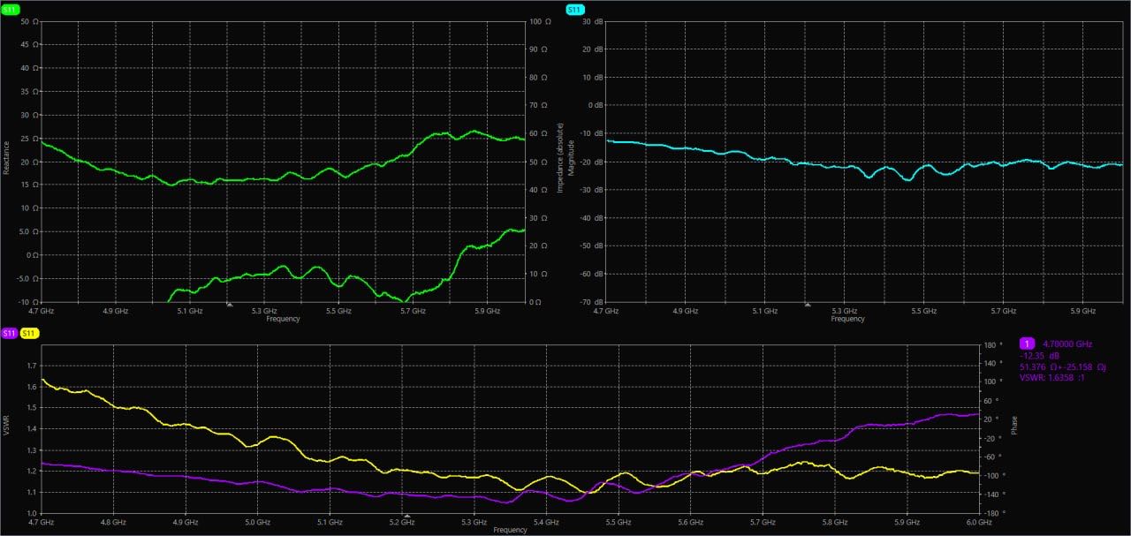Click the marker frequency readout 4.70000 GHz
The width and height of the screenshot is (1131, 536).
click(1067, 343)
